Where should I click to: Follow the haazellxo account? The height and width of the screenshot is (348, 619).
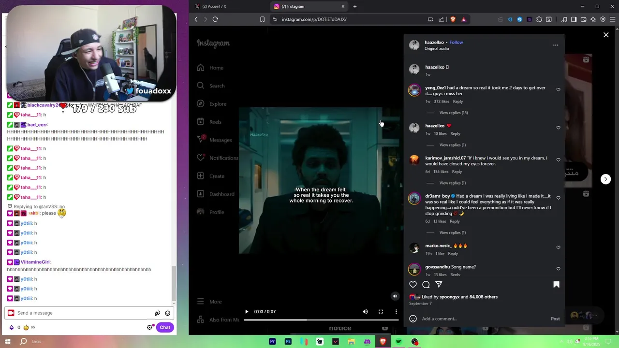coord(456,42)
